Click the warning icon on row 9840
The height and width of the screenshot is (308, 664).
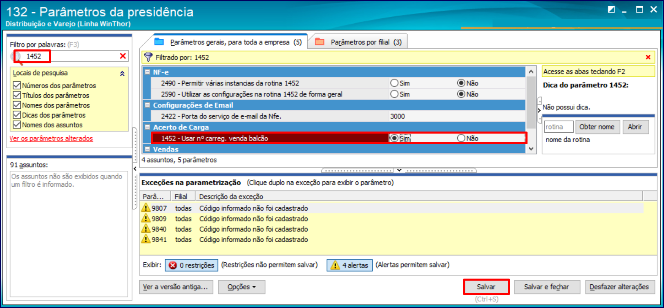146,229
